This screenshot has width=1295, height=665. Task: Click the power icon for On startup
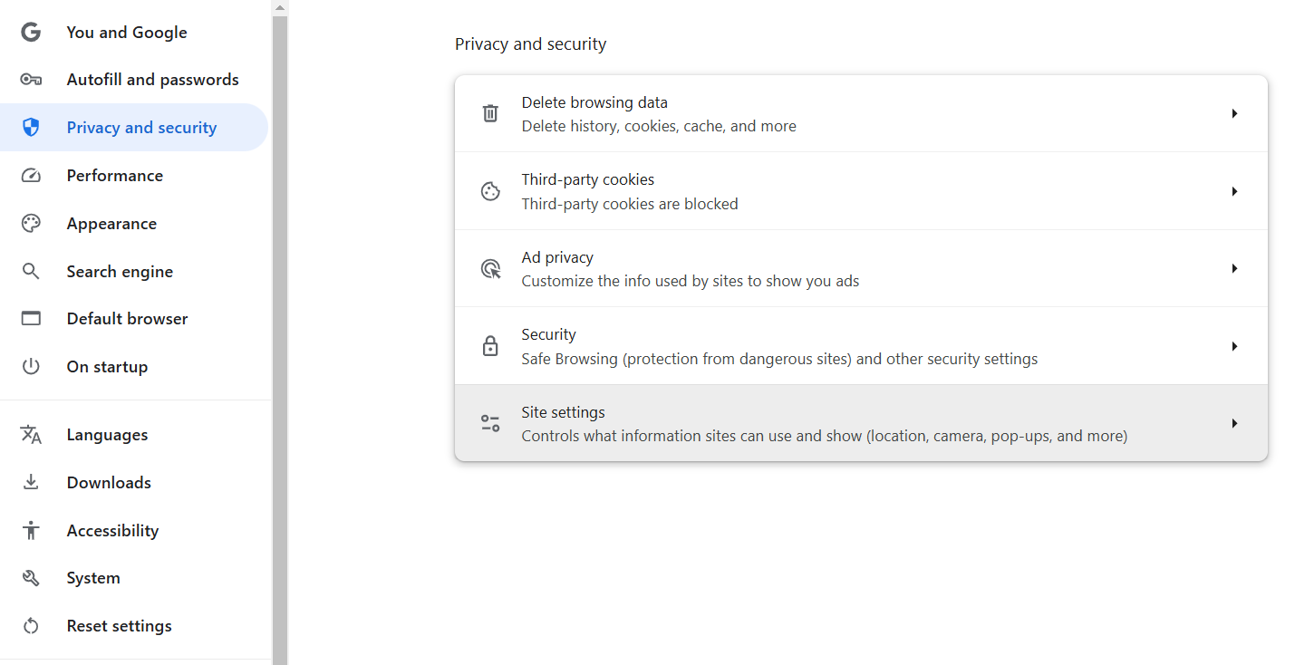click(x=31, y=367)
